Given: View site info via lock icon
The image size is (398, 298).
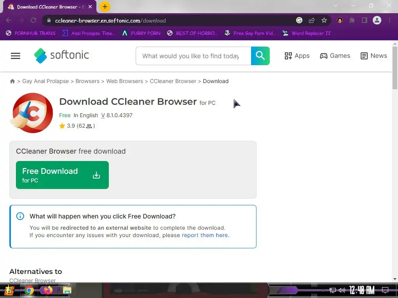Looking at the screenshot, I should 49,21.
